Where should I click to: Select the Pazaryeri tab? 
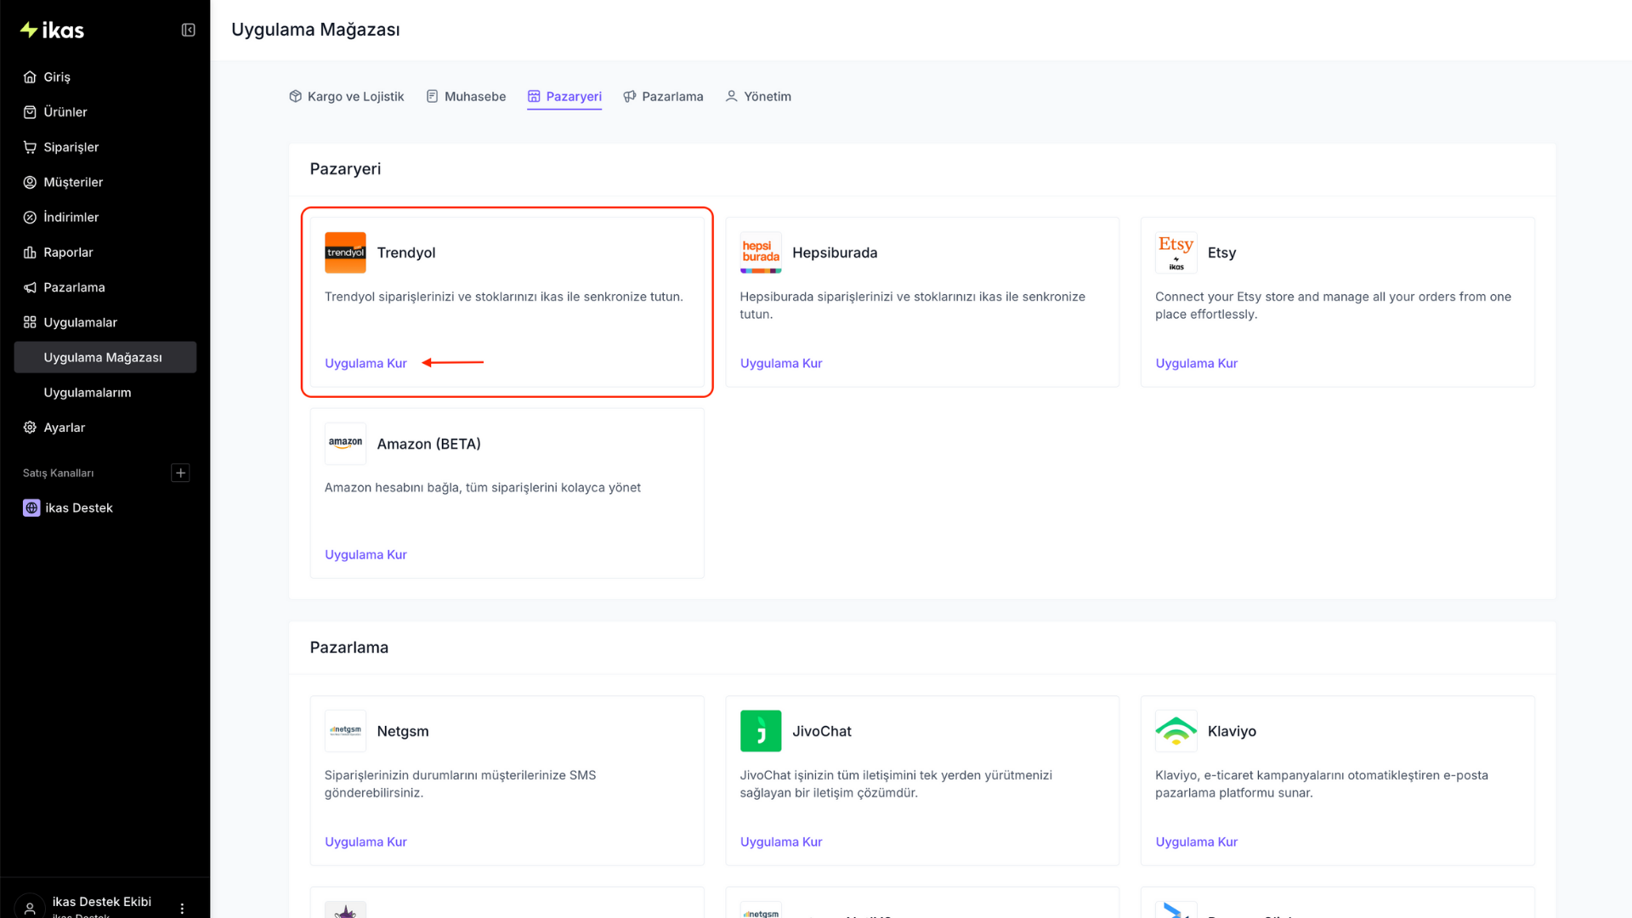point(564,97)
